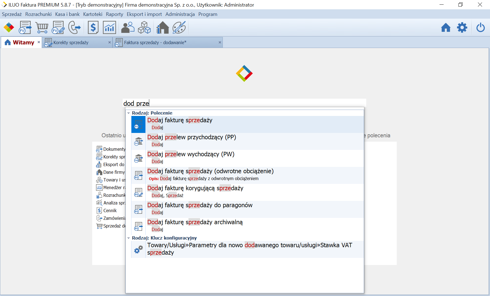Screen dimensions: 490x296
Task: Collapse the 'Rodzaj: Klucz konfiguracyjny' group
Action: click(x=128, y=238)
